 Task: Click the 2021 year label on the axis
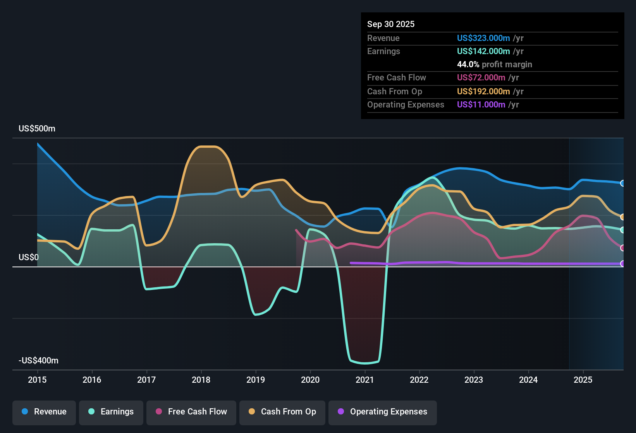(x=364, y=380)
